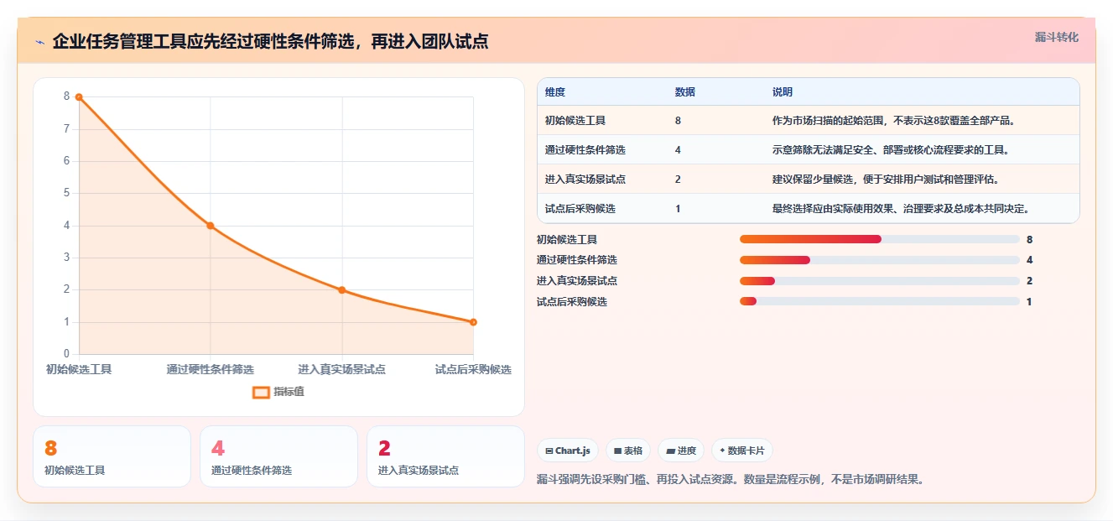Click the description starting 作为市场扫描的起始范围
This screenshot has width=1113, height=521.
tap(894, 121)
